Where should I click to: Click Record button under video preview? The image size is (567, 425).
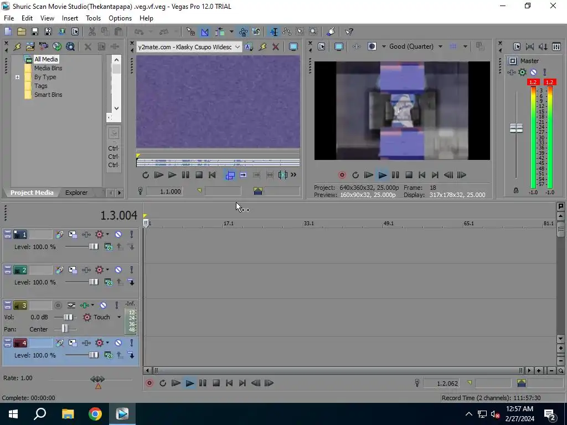click(342, 175)
